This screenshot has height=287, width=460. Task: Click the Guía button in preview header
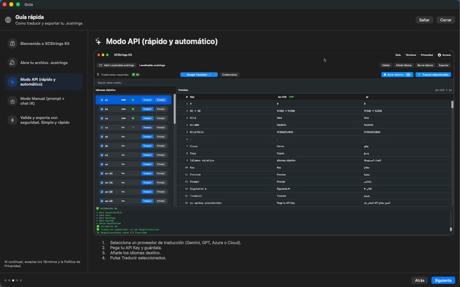pos(398,55)
